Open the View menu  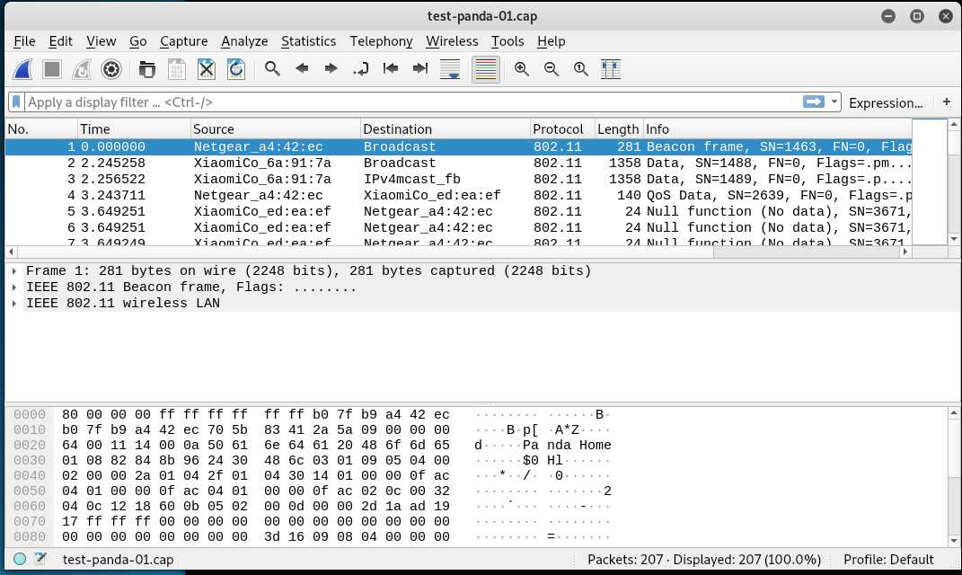[101, 41]
